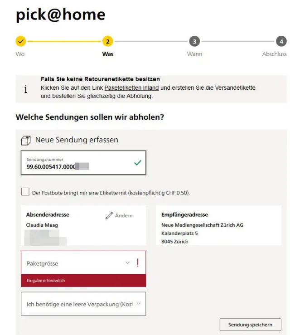
Task: Jump to the 'Abschluss' step label
Action: pyautogui.click(x=274, y=54)
